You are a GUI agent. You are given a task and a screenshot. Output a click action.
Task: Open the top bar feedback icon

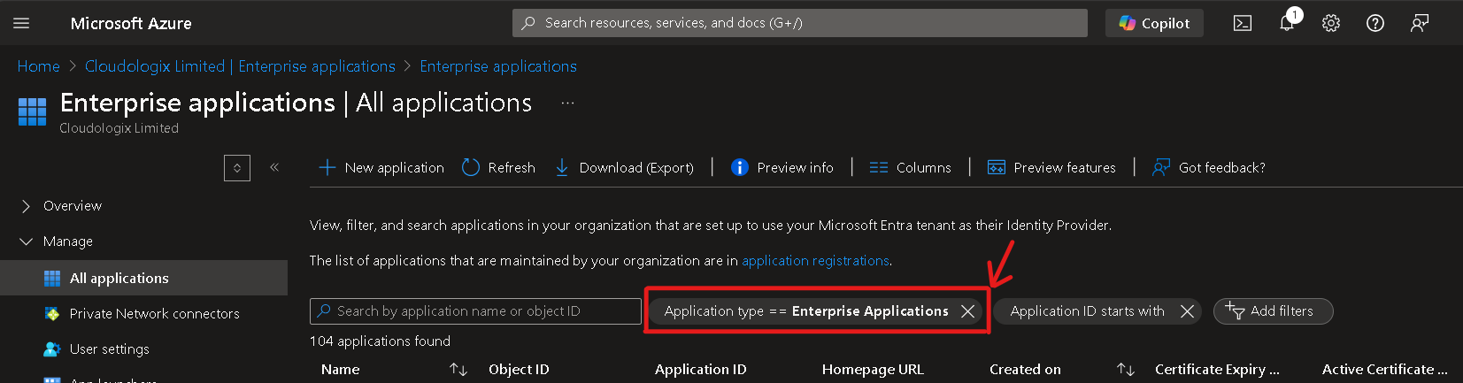click(x=1420, y=23)
